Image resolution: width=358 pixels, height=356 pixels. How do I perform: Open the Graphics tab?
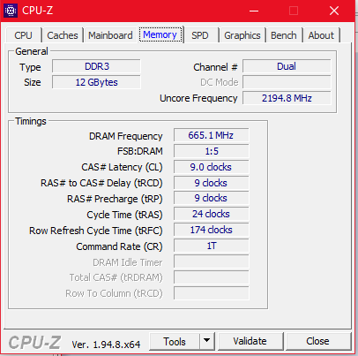tap(242, 35)
